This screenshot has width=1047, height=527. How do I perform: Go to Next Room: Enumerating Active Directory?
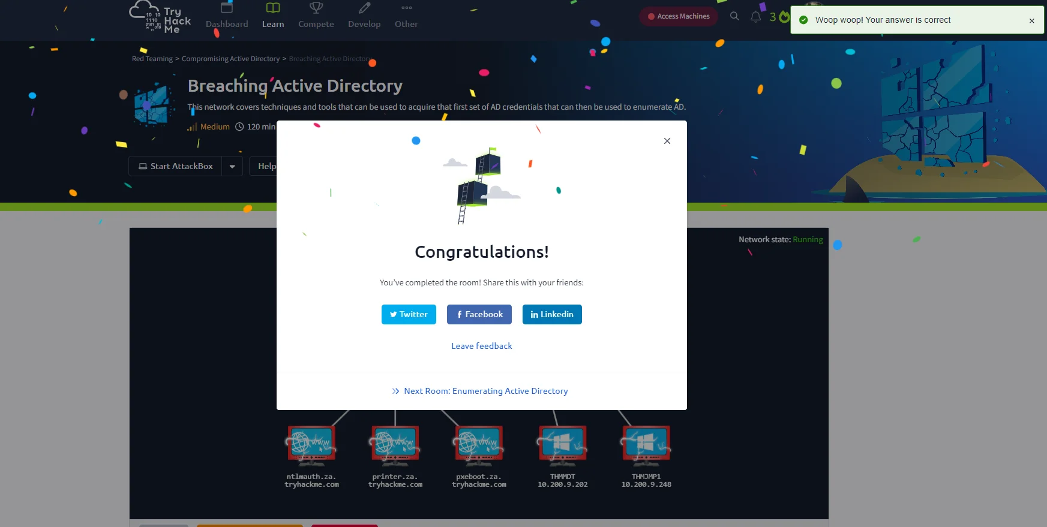(x=480, y=391)
